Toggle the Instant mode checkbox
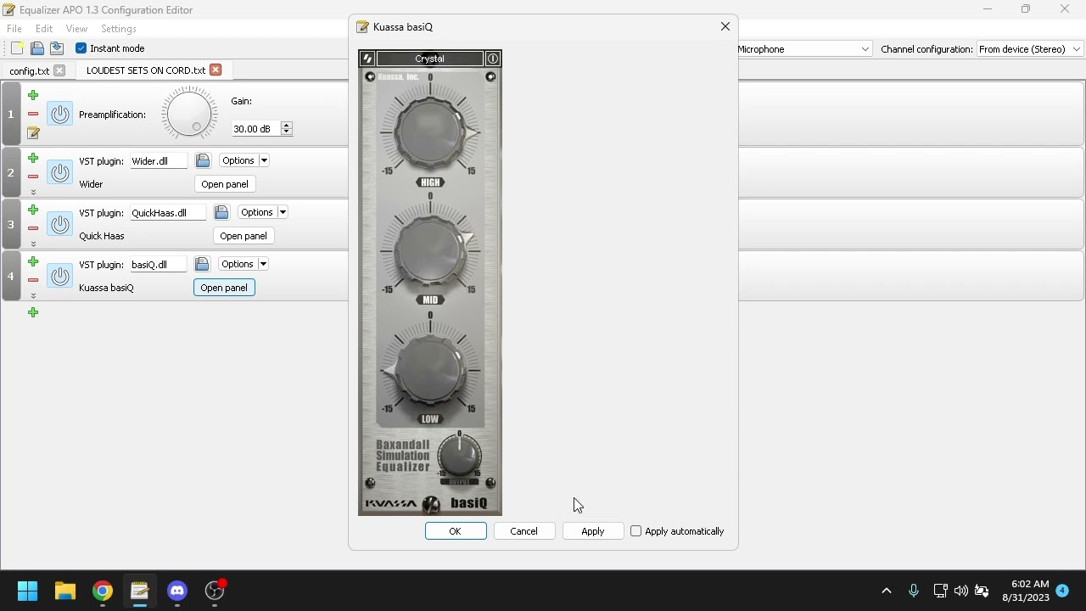 [x=81, y=48]
